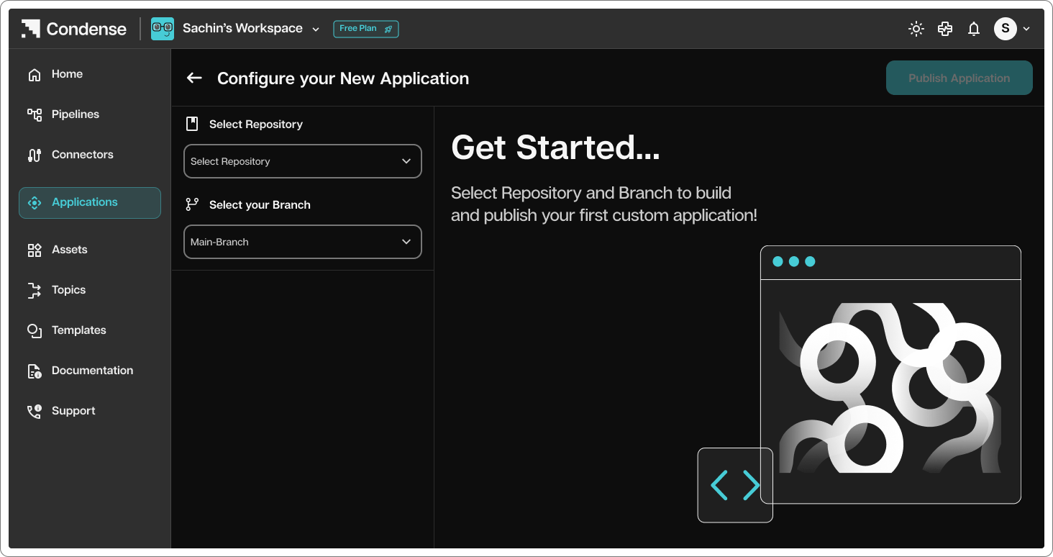The height and width of the screenshot is (557, 1053).
Task: Open the user account menu chevron
Action: pos(1026,29)
